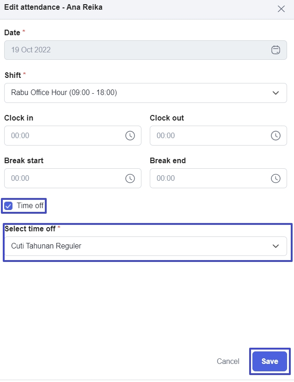The height and width of the screenshot is (382, 294).
Task: Close the Edit attendance dialog
Action: [281, 9]
